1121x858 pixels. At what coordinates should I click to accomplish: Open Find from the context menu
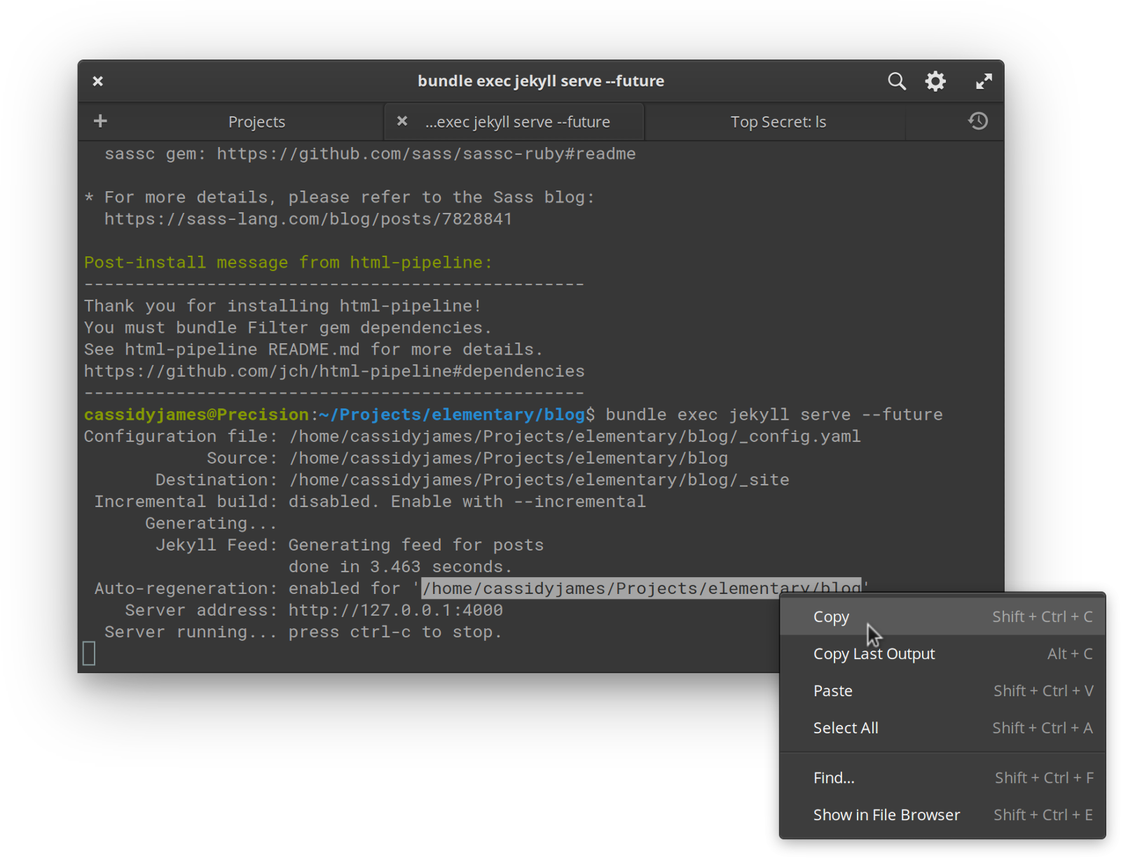(834, 777)
